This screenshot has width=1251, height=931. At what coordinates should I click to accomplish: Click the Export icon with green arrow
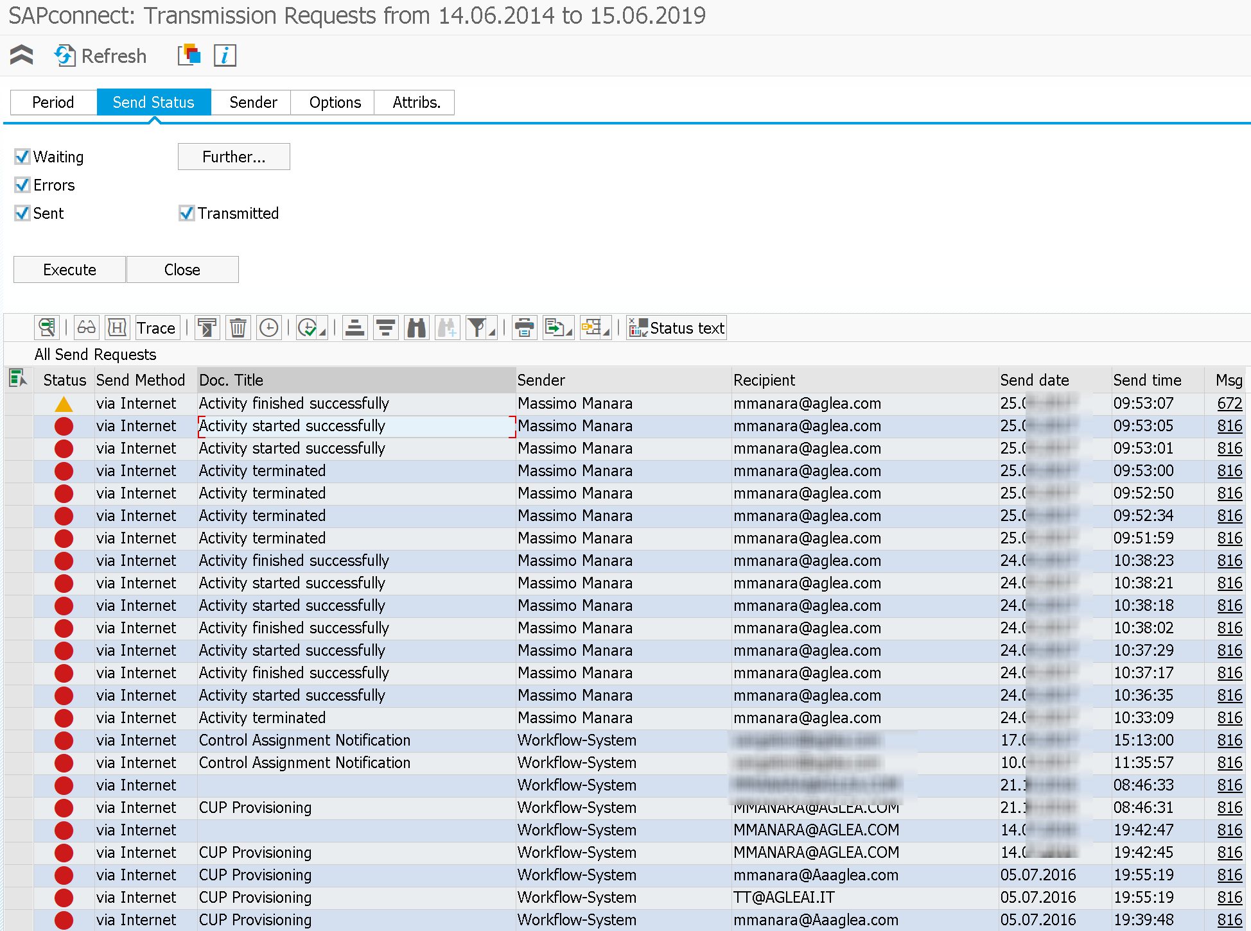pos(554,328)
